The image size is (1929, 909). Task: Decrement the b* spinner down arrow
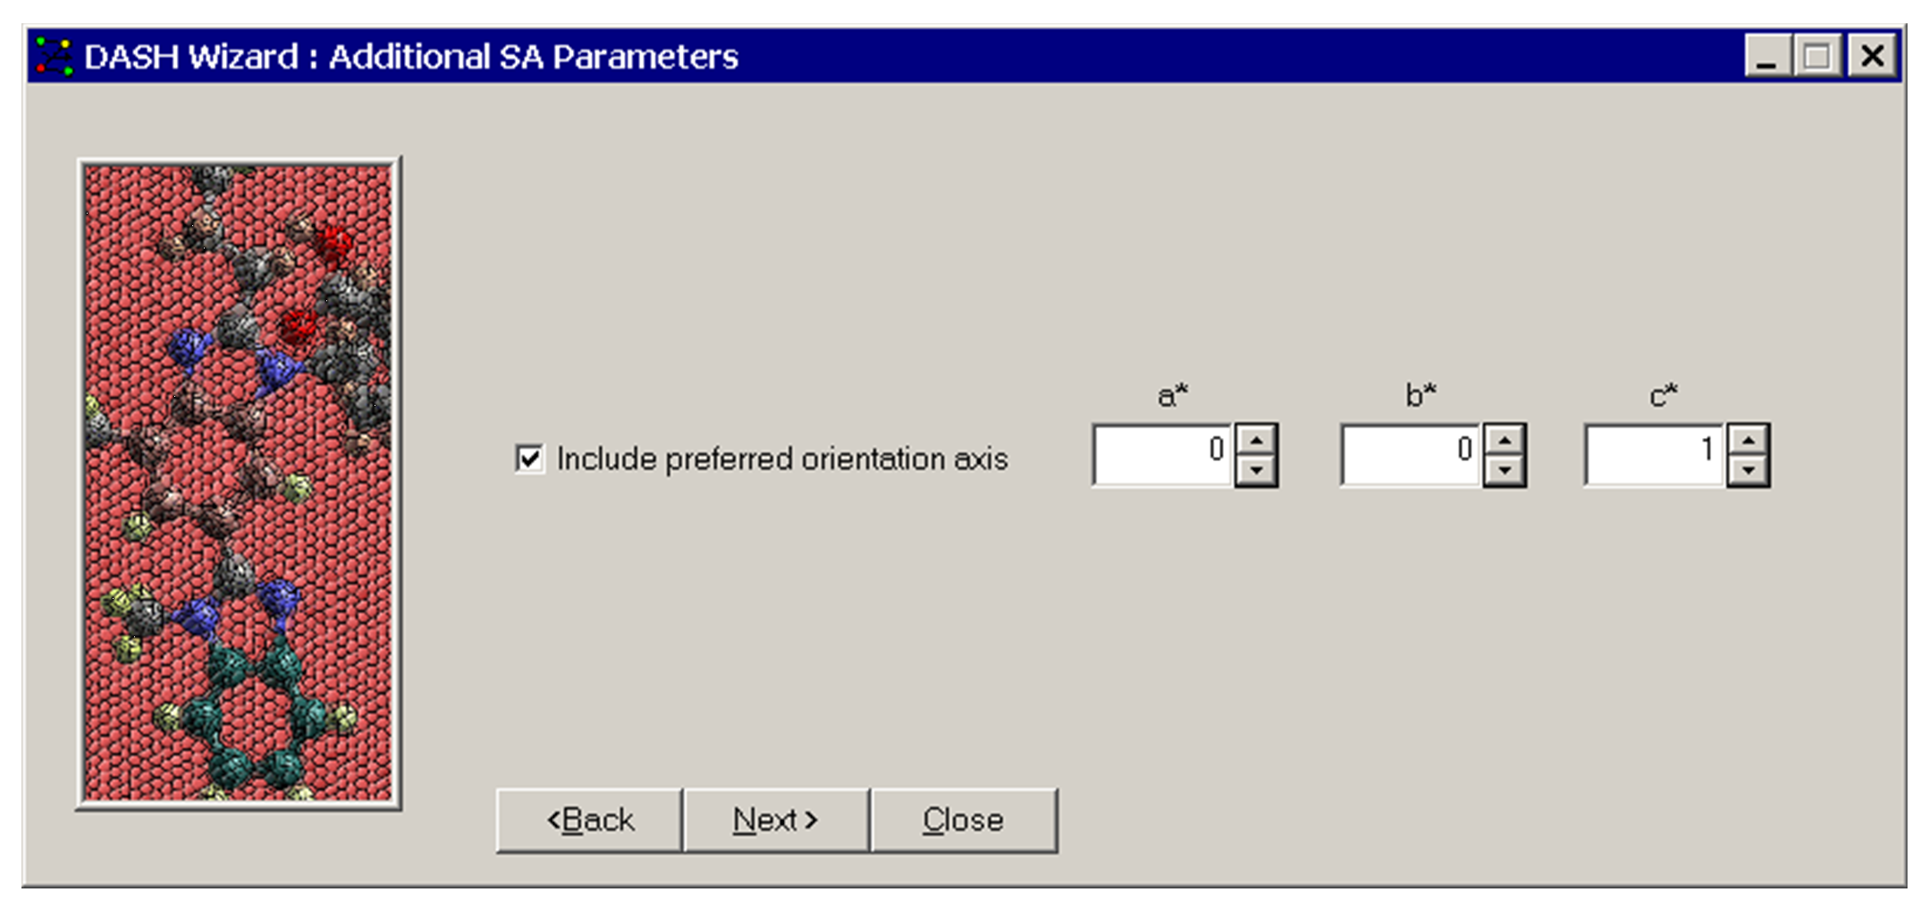[1504, 470]
